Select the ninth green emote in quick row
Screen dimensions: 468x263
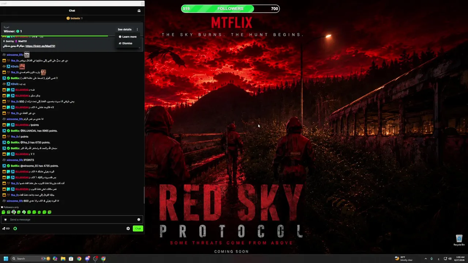(45, 212)
